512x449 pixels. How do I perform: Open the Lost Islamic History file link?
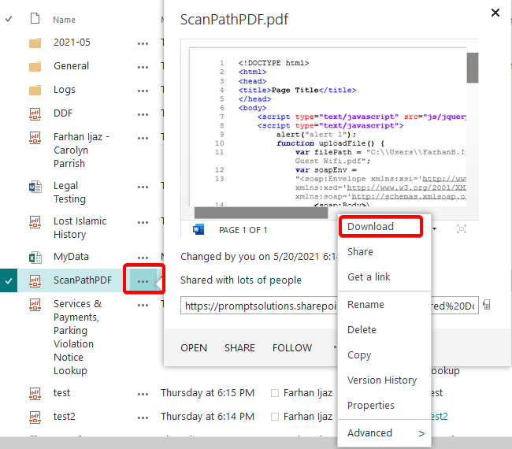tap(80, 228)
